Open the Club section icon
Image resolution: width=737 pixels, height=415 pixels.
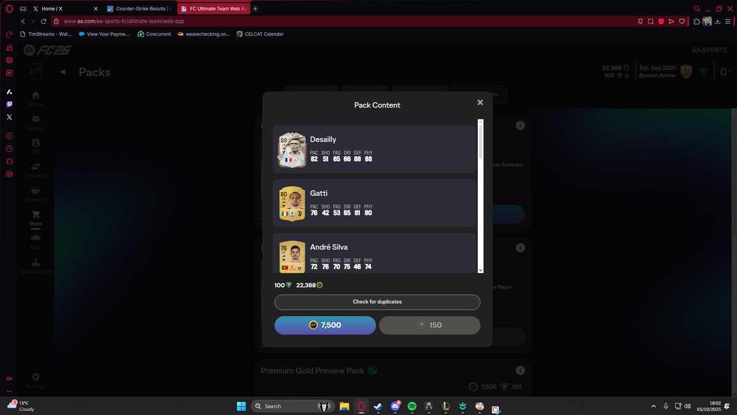35,239
